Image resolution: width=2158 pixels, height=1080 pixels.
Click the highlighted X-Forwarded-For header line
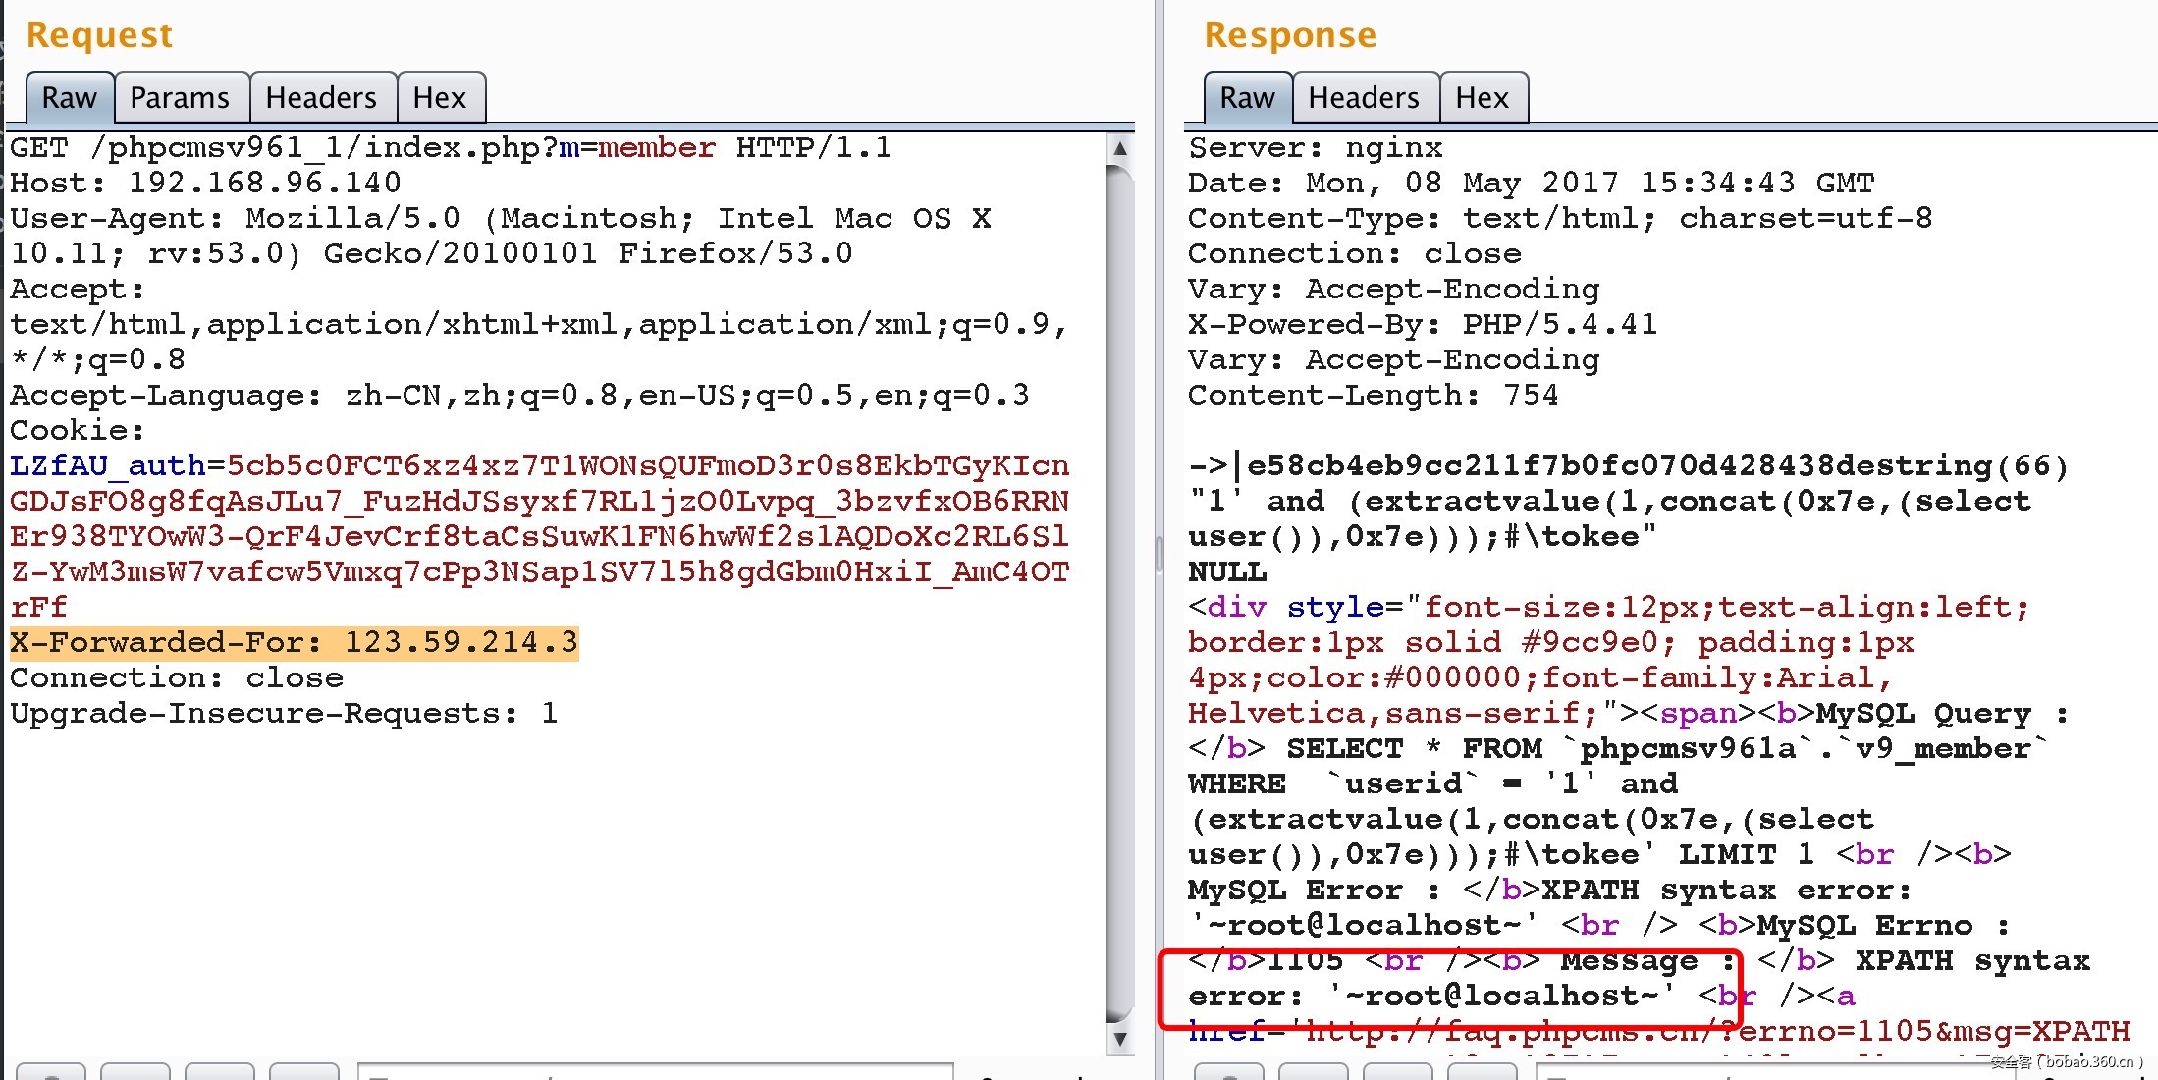tap(294, 643)
